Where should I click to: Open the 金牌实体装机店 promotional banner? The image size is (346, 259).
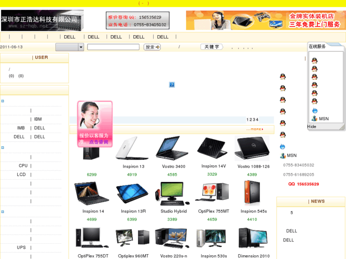tap(266, 20)
